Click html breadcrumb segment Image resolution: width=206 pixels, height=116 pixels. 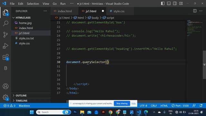click(79, 18)
